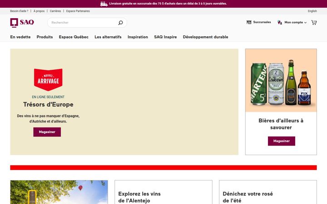Open the Espace Partenaires link
This screenshot has height=204, width=327.
click(x=78, y=11)
